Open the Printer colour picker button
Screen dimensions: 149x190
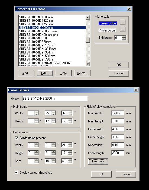click(122, 29)
